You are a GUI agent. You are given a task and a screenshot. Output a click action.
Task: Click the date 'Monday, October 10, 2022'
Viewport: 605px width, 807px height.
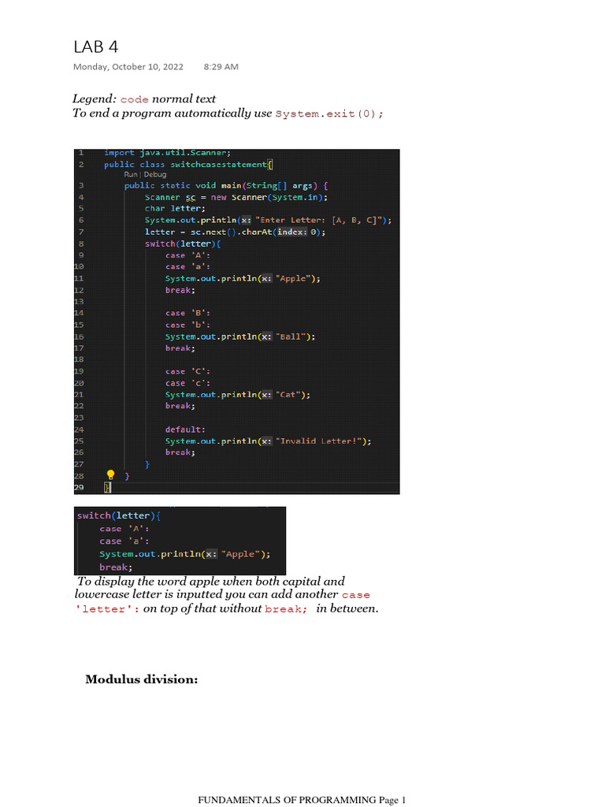[x=128, y=67]
